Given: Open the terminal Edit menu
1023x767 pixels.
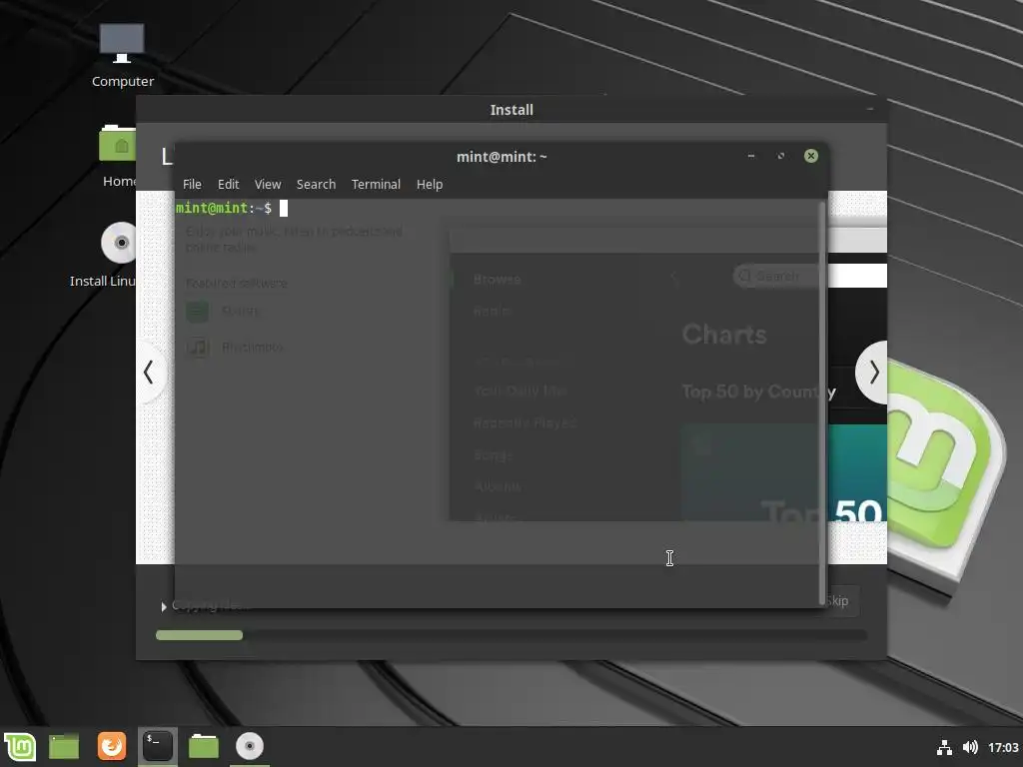Looking at the screenshot, I should 229,185.
